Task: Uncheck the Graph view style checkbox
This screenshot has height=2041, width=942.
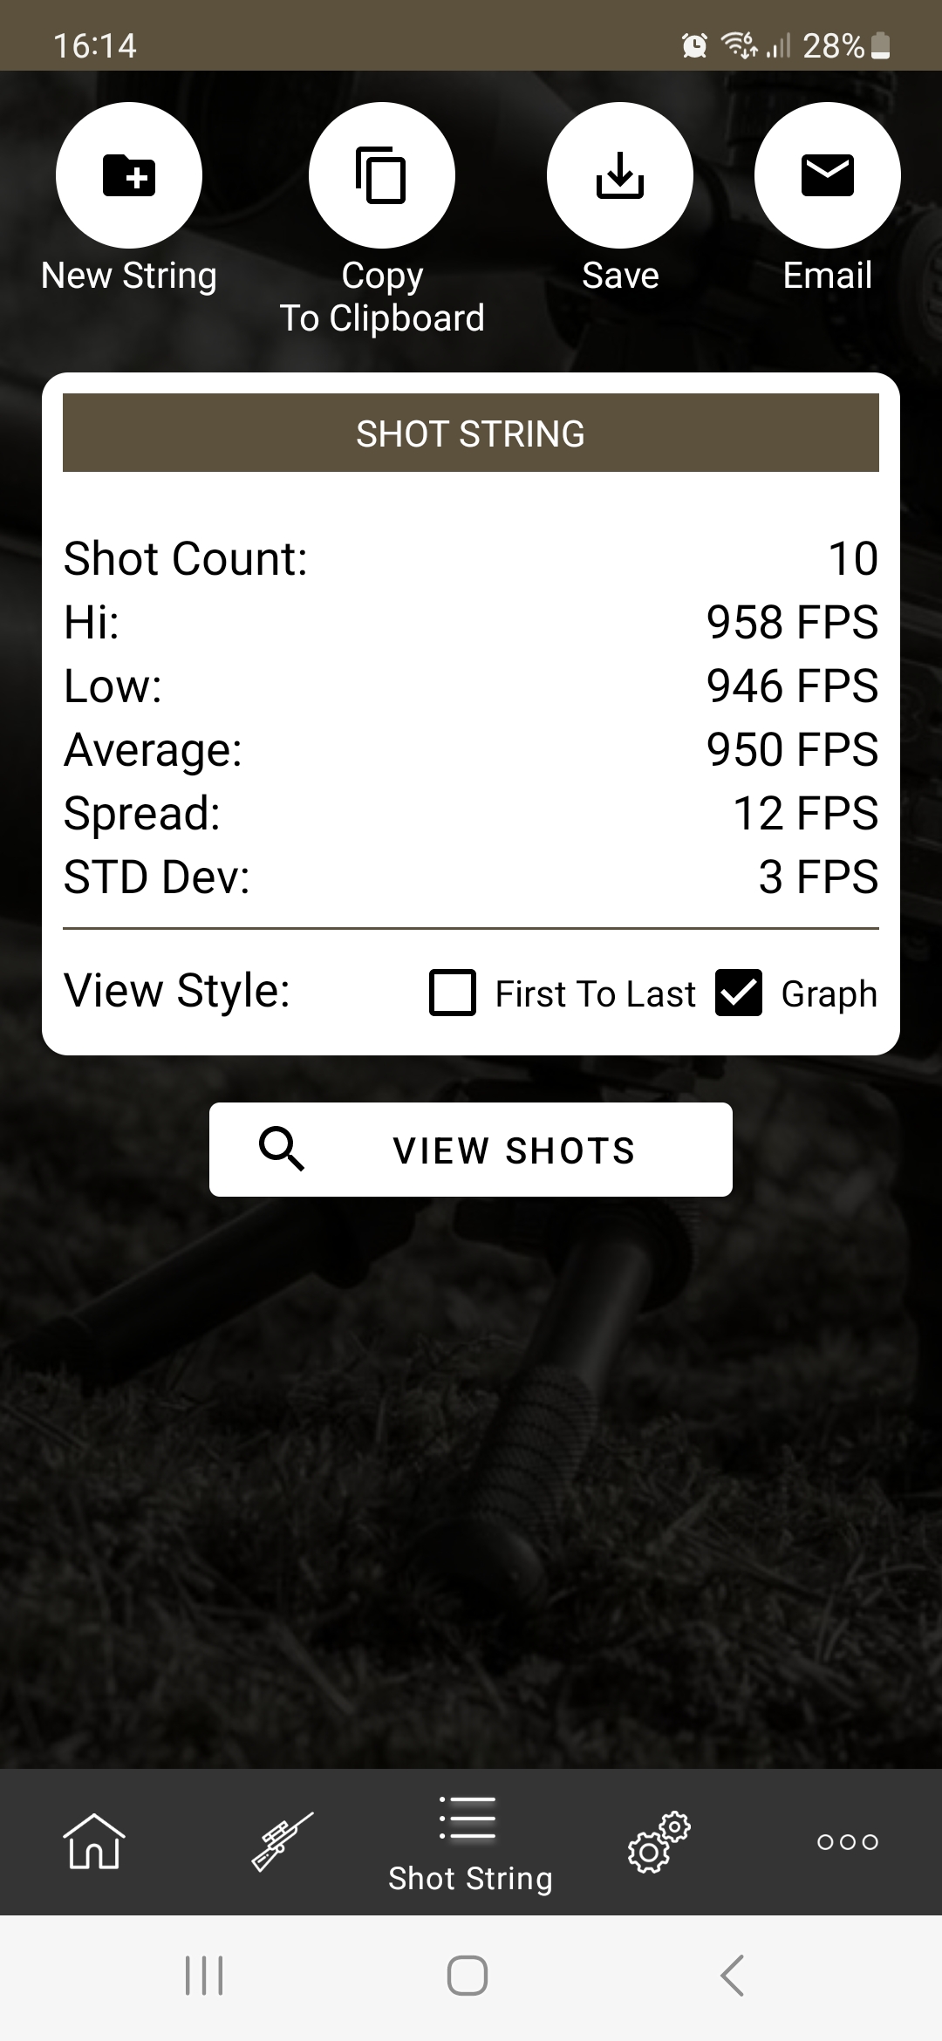Action: coord(739,993)
